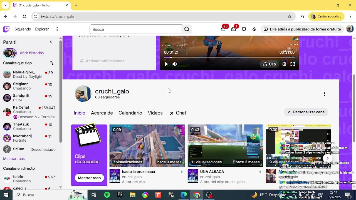Image resolution: width=356 pixels, height=200 pixels.
Task: Open TheAzuk channel in sidebar
Action: (29, 126)
